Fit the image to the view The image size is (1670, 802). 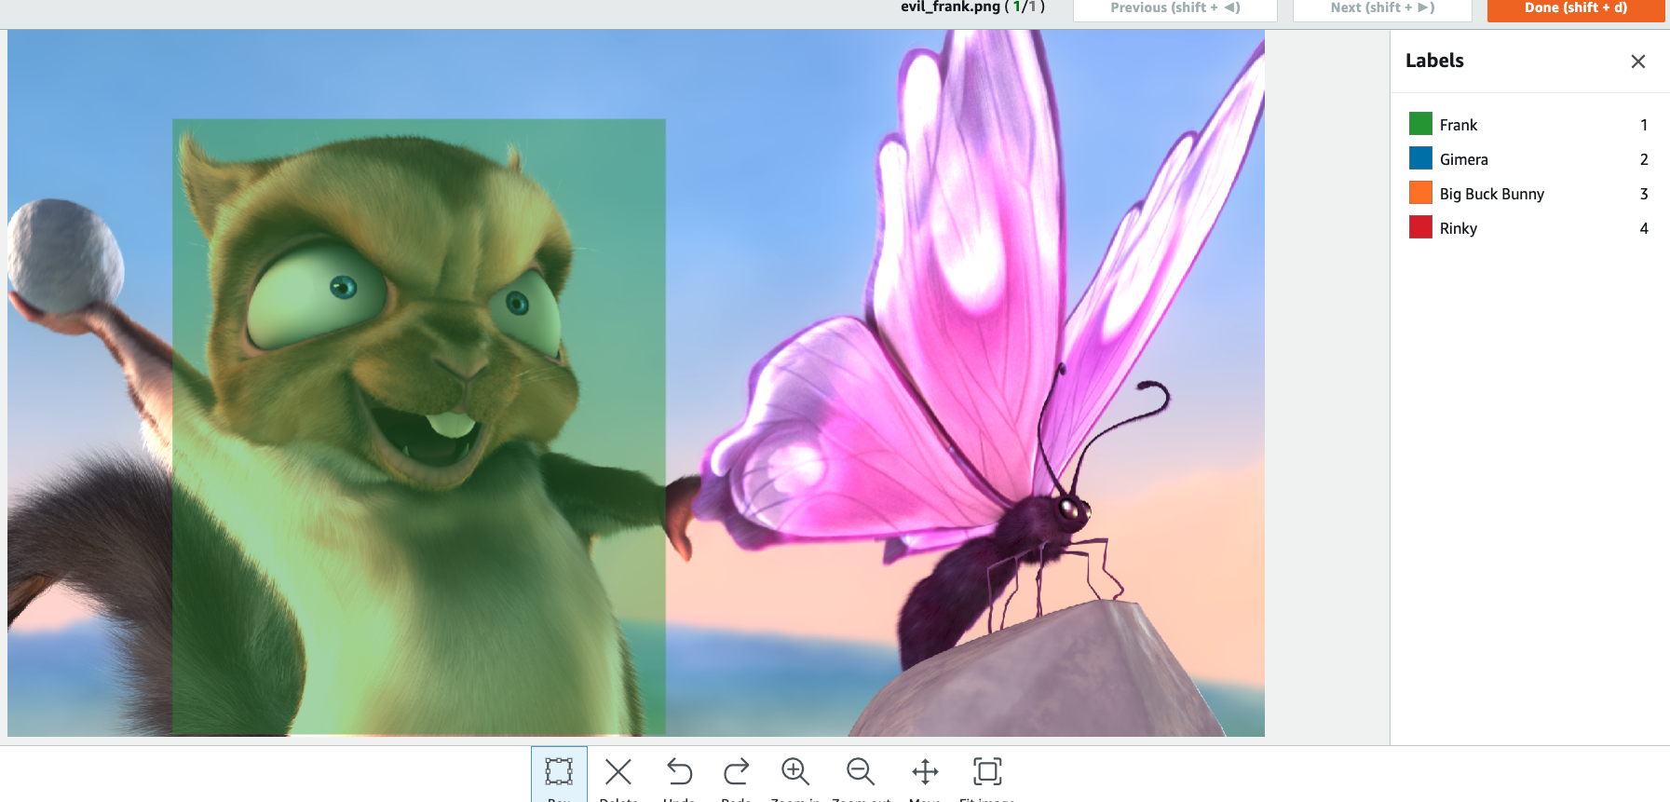[x=987, y=772]
